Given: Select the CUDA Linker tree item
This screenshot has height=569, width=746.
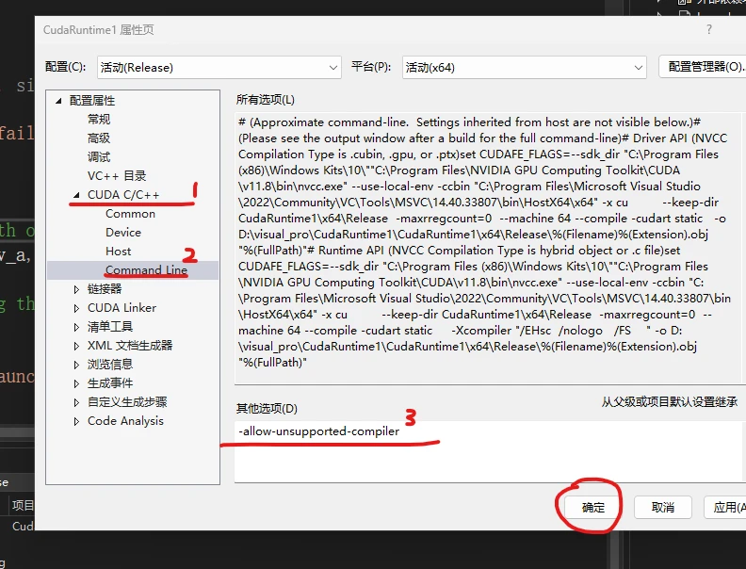Looking at the screenshot, I should pyautogui.click(x=122, y=308).
